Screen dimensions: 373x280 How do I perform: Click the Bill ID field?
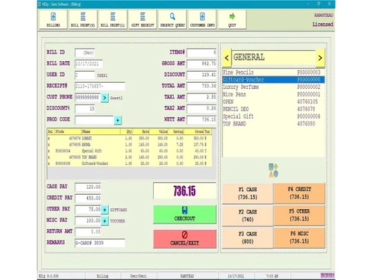point(85,53)
